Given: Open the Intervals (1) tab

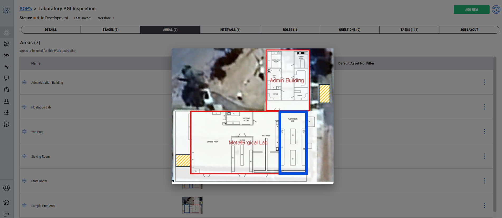Looking at the screenshot, I should (230, 30).
